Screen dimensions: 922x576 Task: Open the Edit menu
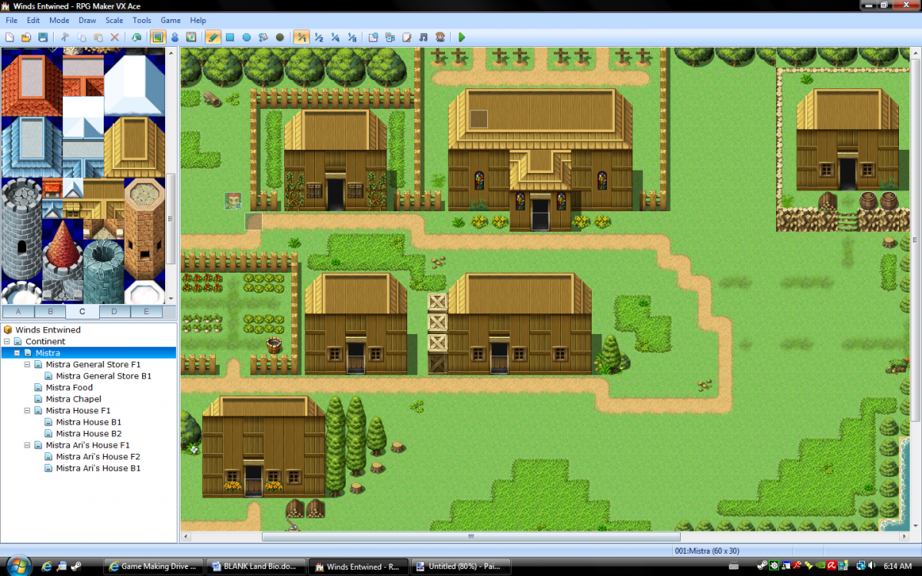[x=34, y=21]
